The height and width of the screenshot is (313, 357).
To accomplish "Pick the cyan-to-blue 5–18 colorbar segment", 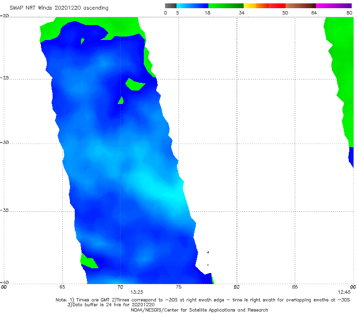I will (192, 6).
